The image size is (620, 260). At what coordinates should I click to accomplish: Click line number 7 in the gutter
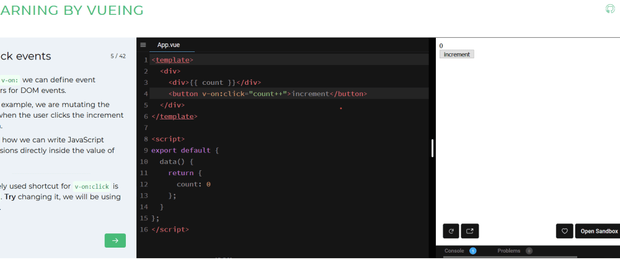click(x=146, y=128)
